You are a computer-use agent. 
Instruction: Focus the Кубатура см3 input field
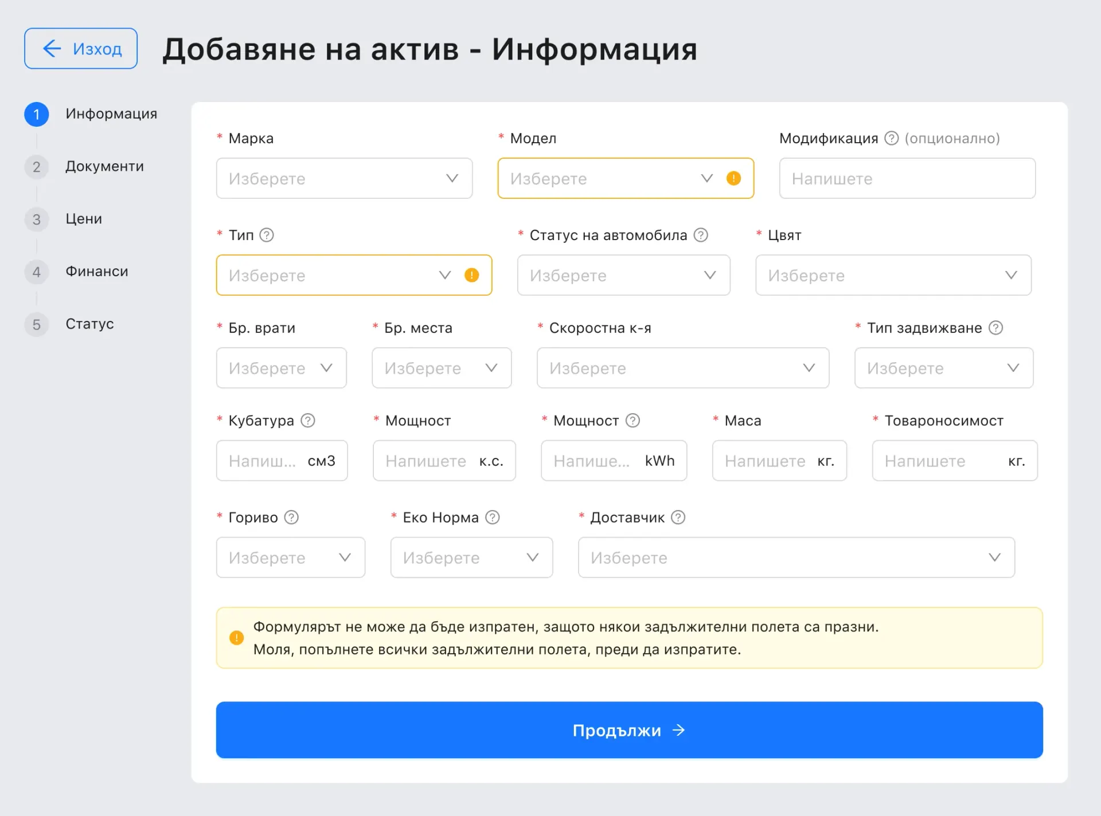pos(282,461)
